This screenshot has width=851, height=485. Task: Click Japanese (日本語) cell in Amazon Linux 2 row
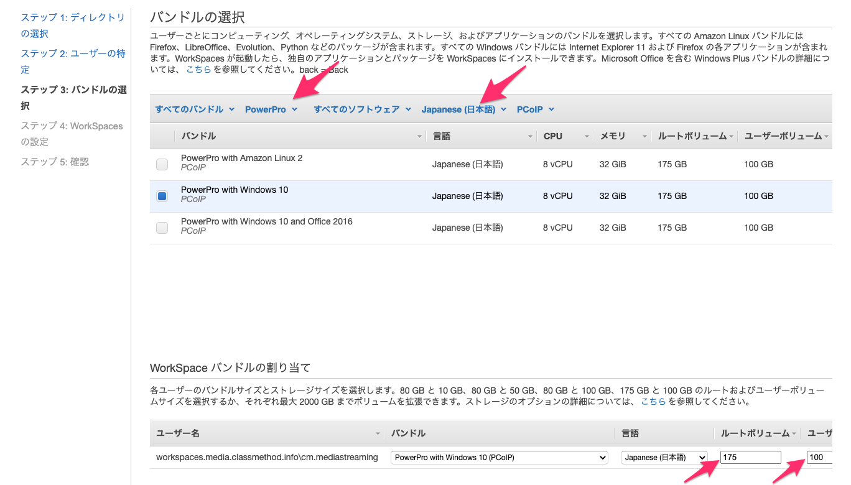[467, 164]
